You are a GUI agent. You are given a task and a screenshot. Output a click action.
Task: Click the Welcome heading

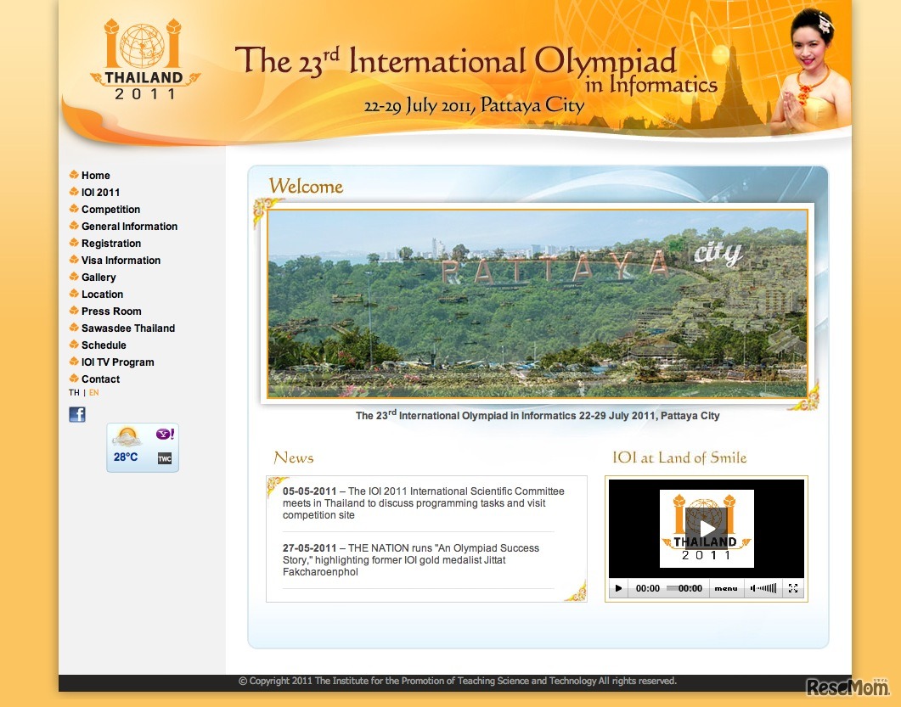click(x=306, y=186)
